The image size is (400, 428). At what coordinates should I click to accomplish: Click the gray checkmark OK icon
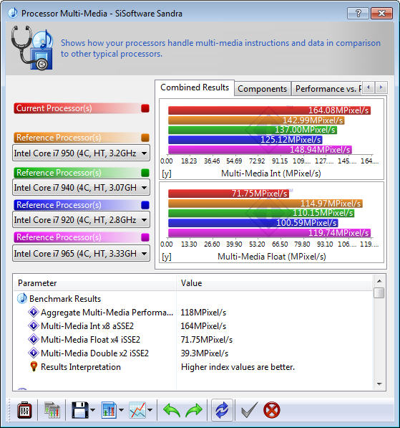249,410
